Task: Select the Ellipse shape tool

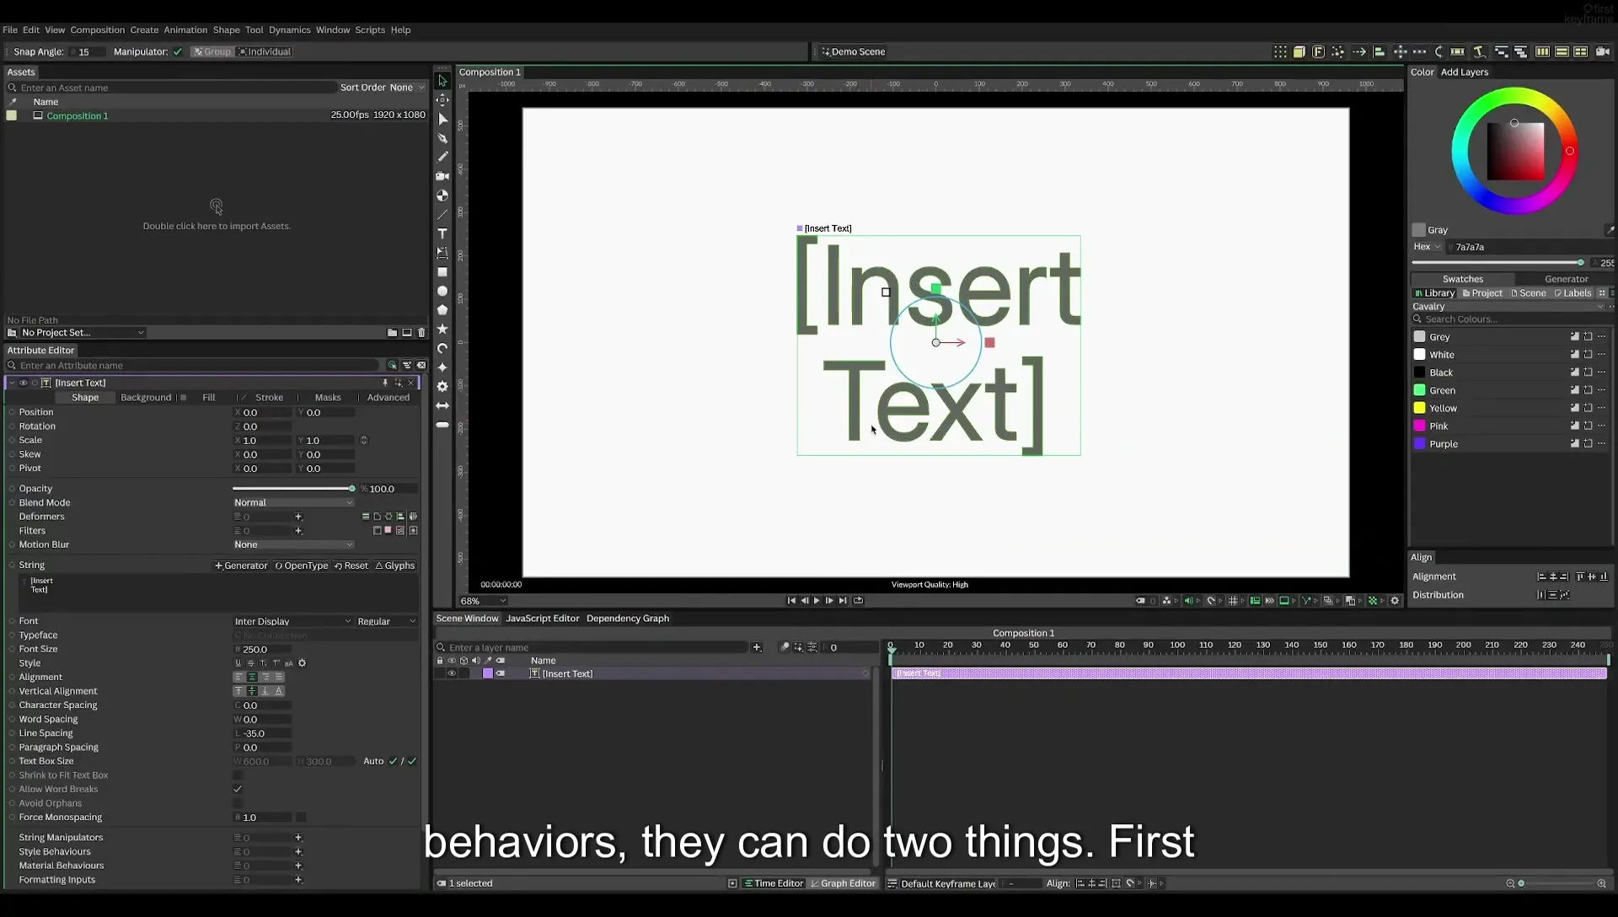Action: point(442,291)
